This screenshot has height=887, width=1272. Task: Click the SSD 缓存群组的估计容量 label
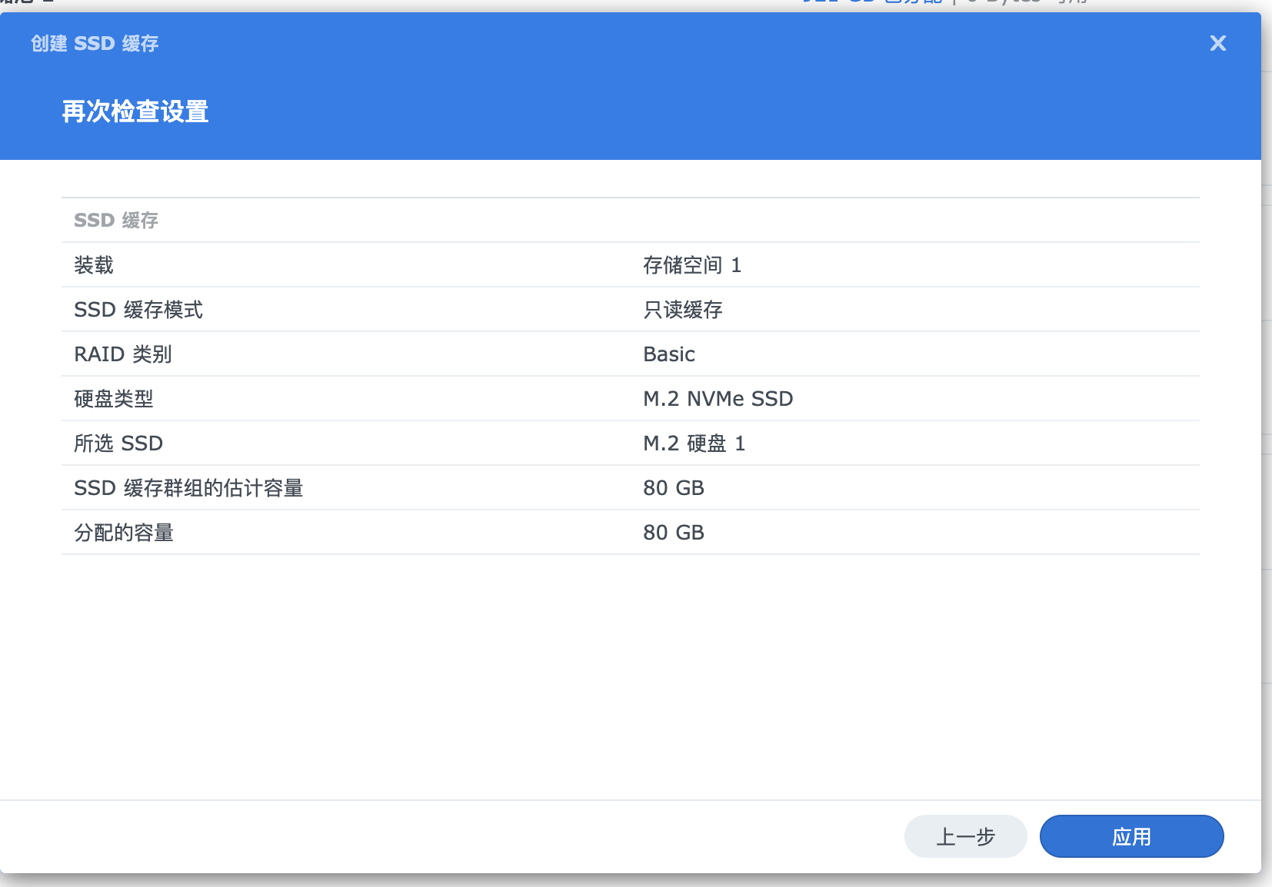coord(188,488)
